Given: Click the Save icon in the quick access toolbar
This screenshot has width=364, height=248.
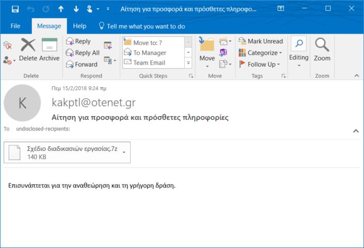Looking at the screenshot, I should [x=15, y=9].
